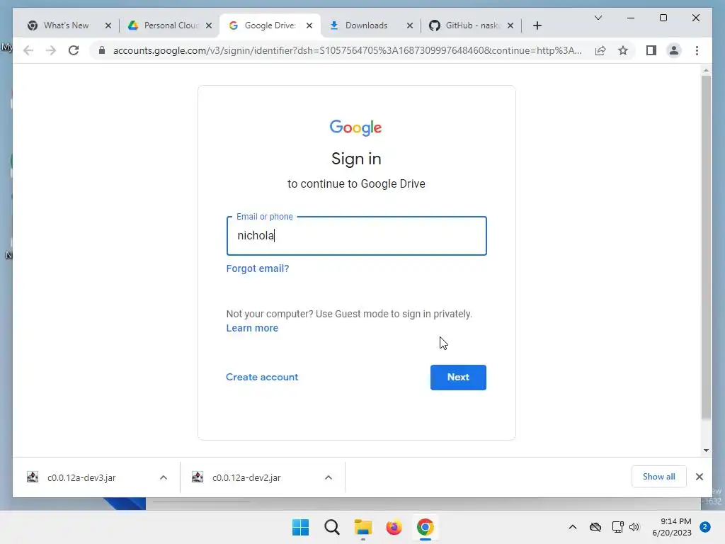
Task: Reload the current page
Action: 74,50
